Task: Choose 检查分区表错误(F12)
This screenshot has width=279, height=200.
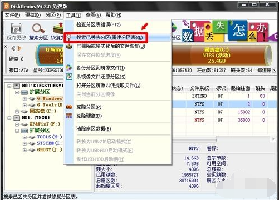Action: pyautogui.click(x=99, y=24)
